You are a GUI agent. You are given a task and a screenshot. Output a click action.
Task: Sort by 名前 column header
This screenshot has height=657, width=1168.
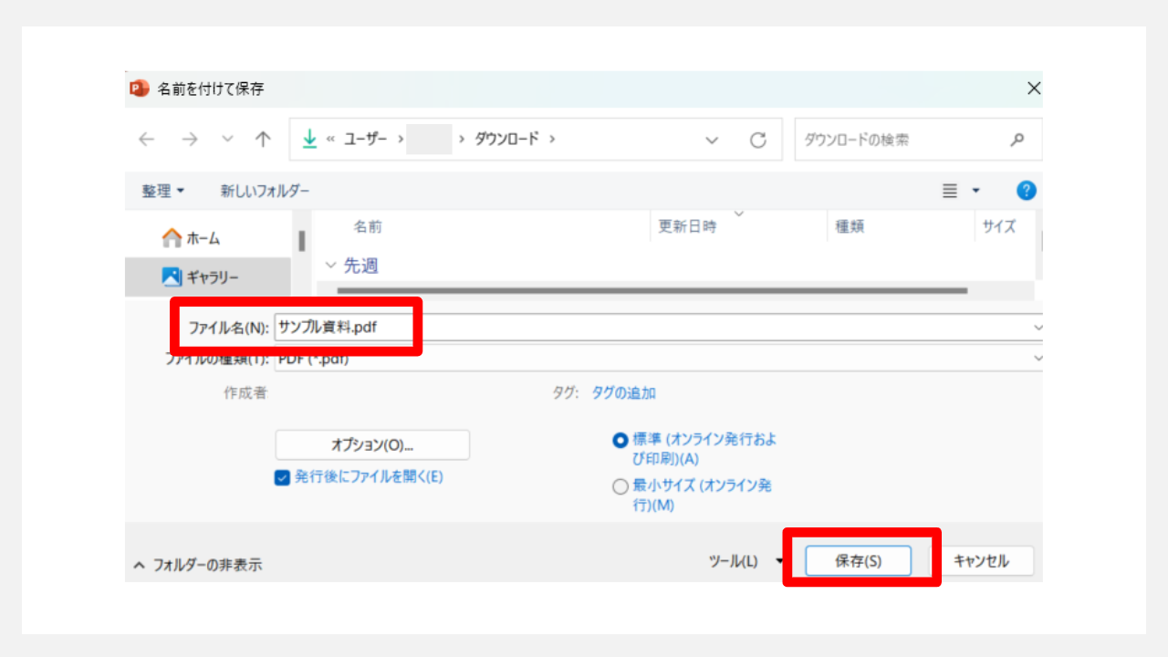pyautogui.click(x=368, y=227)
